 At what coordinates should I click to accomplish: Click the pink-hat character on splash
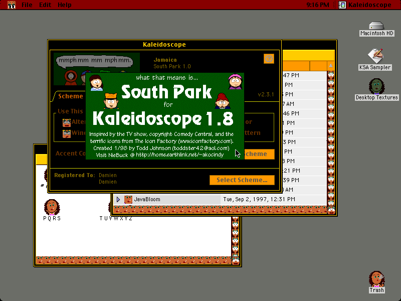tap(235, 81)
